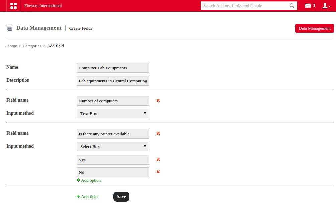Open the messages envelope icon
This screenshot has width=336, height=205.
pos(308,6)
